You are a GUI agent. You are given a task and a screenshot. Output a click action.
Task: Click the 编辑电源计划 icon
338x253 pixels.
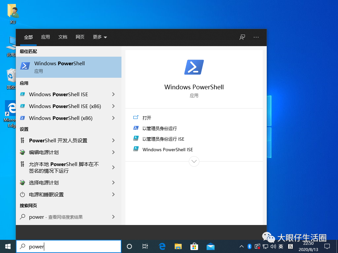click(x=22, y=152)
